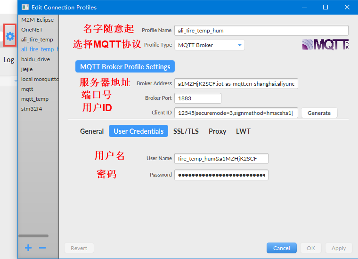The image size is (358, 259).
Task: Select the highlighted ali_fire_temp_h profile
Action: click(x=38, y=49)
